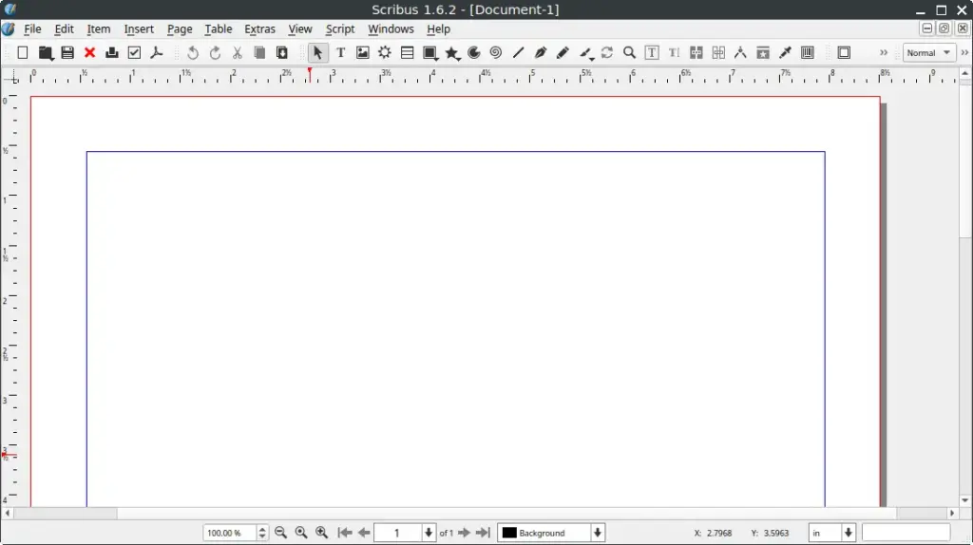Choose the Bezier Curve pen tool

541,53
